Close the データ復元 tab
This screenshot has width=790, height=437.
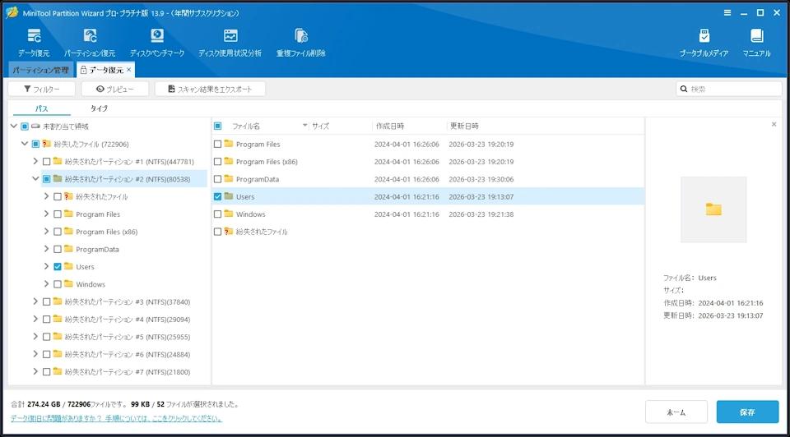click(x=129, y=70)
